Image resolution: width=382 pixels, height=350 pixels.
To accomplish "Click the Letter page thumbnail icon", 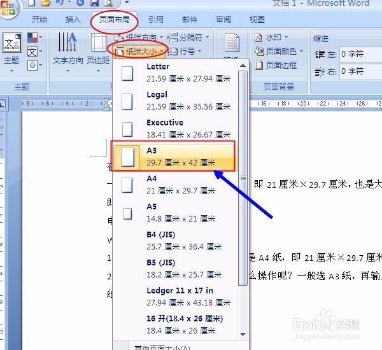I will 127,74.
